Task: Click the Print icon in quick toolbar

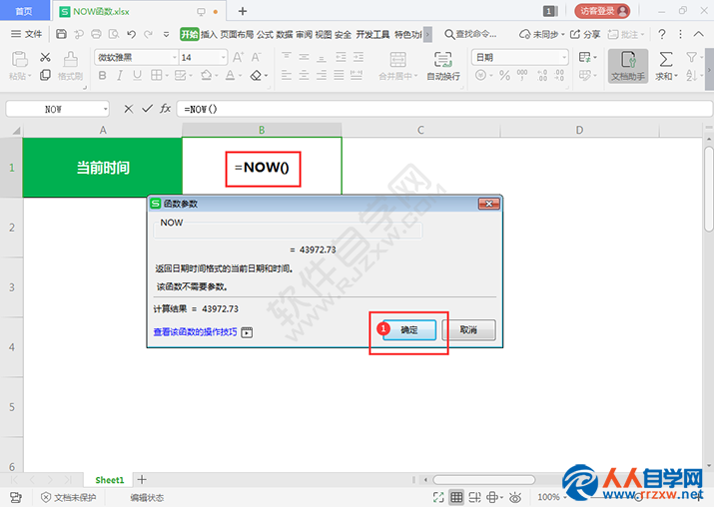Action: tap(96, 34)
